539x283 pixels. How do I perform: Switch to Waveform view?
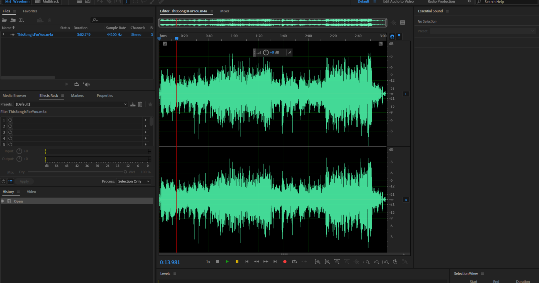pos(17,1)
